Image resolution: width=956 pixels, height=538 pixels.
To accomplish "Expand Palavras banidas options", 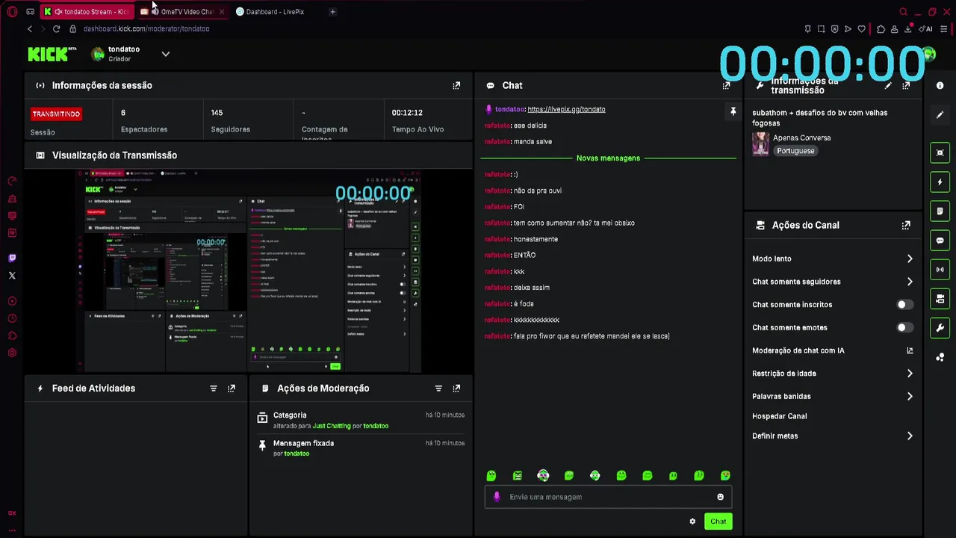I will (x=910, y=397).
